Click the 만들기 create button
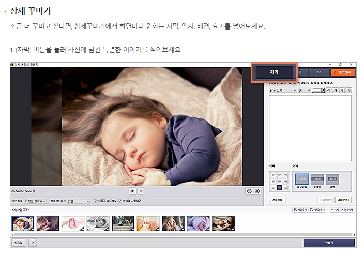Image resolution: width=364 pixels, height=256 pixels. click(x=329, y=243)
